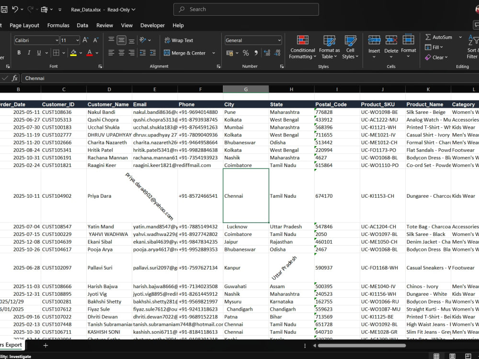Apply yellow fill color swatch

(73, 53)
